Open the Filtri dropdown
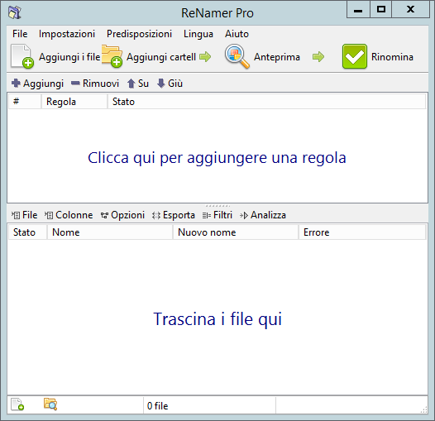435x421 pixels. pos(217,215)
